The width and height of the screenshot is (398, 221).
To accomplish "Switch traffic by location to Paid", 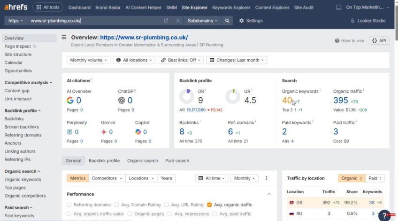I will [375, 178].
